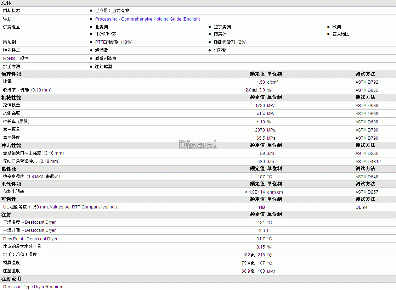
Task: Open the Processing - Comprehensive Molding Guide link
Action: coord(147,19)
